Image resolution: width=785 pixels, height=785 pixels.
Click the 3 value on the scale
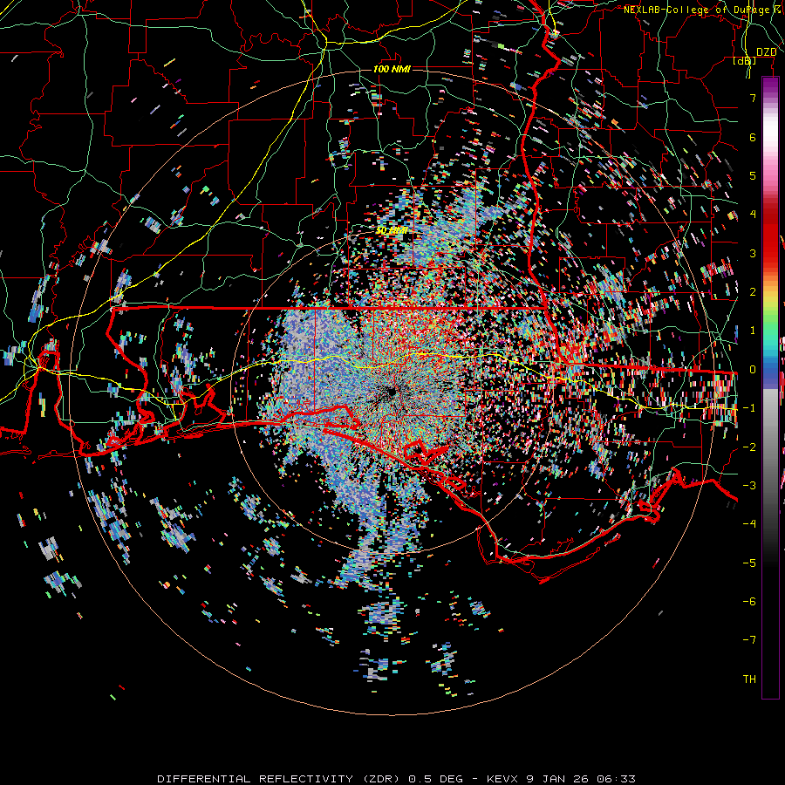(753, 253)
